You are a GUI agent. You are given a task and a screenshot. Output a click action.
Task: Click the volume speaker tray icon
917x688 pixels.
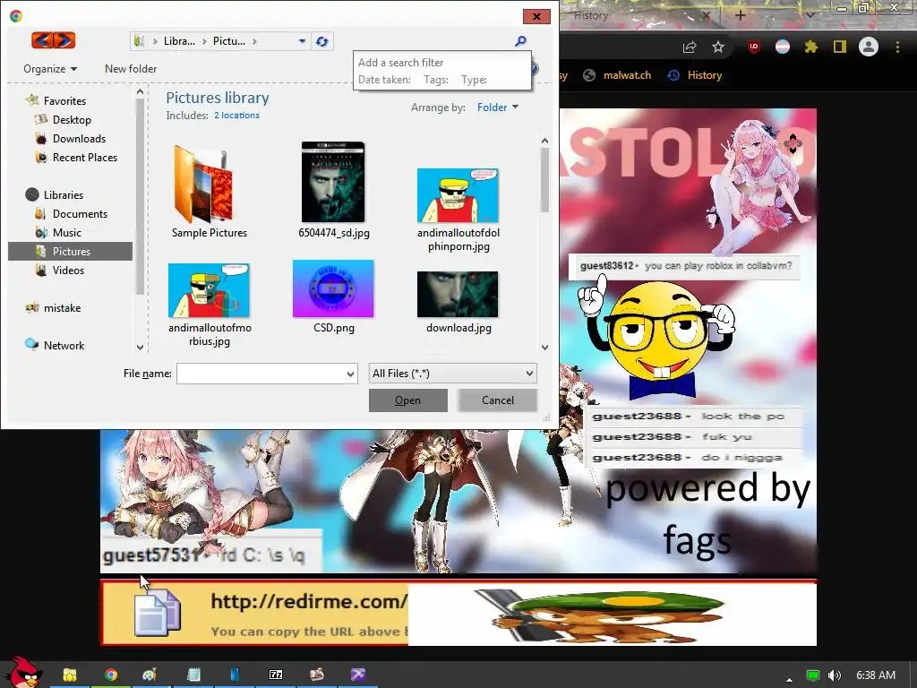[835, 675]
